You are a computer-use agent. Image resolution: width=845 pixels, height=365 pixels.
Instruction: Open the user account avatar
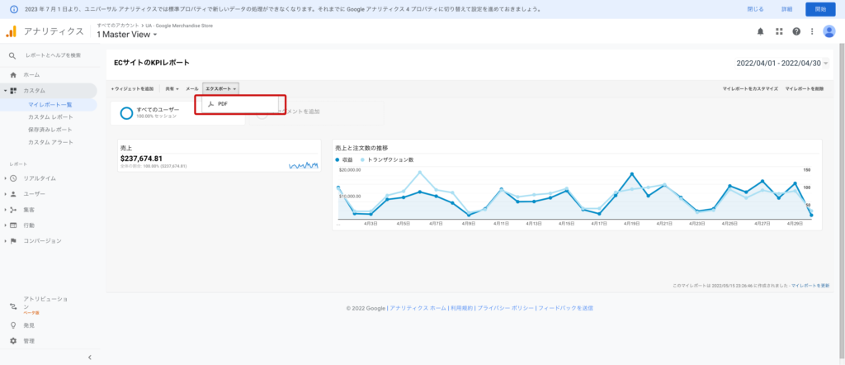pos(828,31)
